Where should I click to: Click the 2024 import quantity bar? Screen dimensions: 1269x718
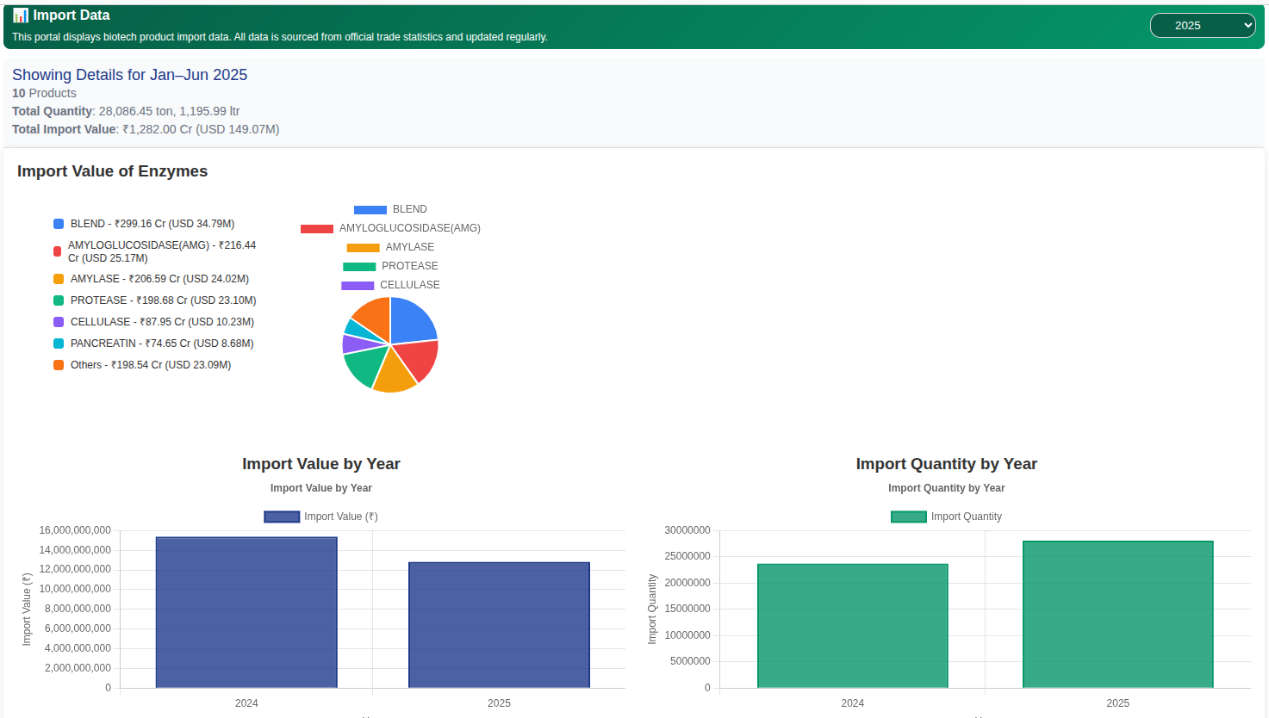pos(852,626)
